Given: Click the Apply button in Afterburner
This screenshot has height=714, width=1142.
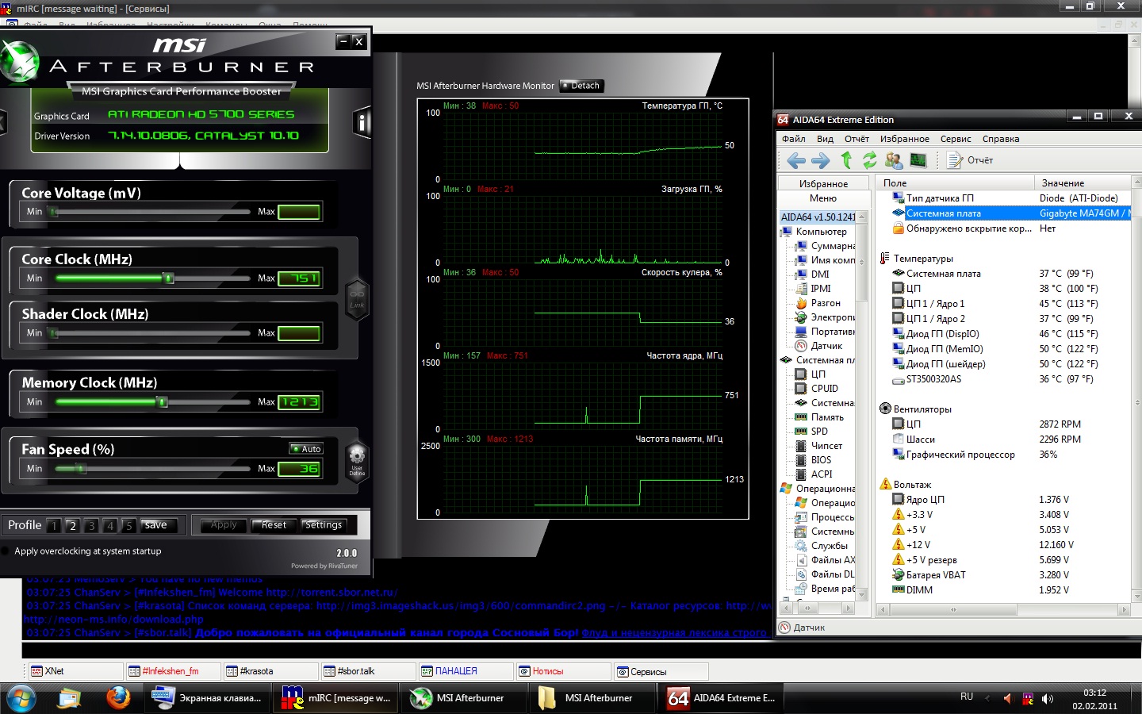Looking at the screenshot, I should [224, 525].
